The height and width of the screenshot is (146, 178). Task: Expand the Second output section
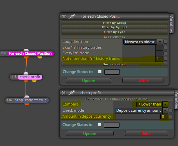(x=115, y=64)
